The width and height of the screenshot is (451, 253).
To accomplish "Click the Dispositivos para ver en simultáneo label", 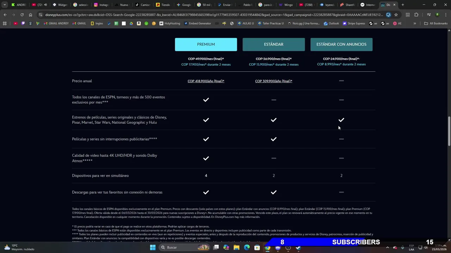I will (100, 175).
